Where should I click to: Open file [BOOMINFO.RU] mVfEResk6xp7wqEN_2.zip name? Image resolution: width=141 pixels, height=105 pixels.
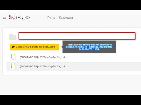click(43, 66)
